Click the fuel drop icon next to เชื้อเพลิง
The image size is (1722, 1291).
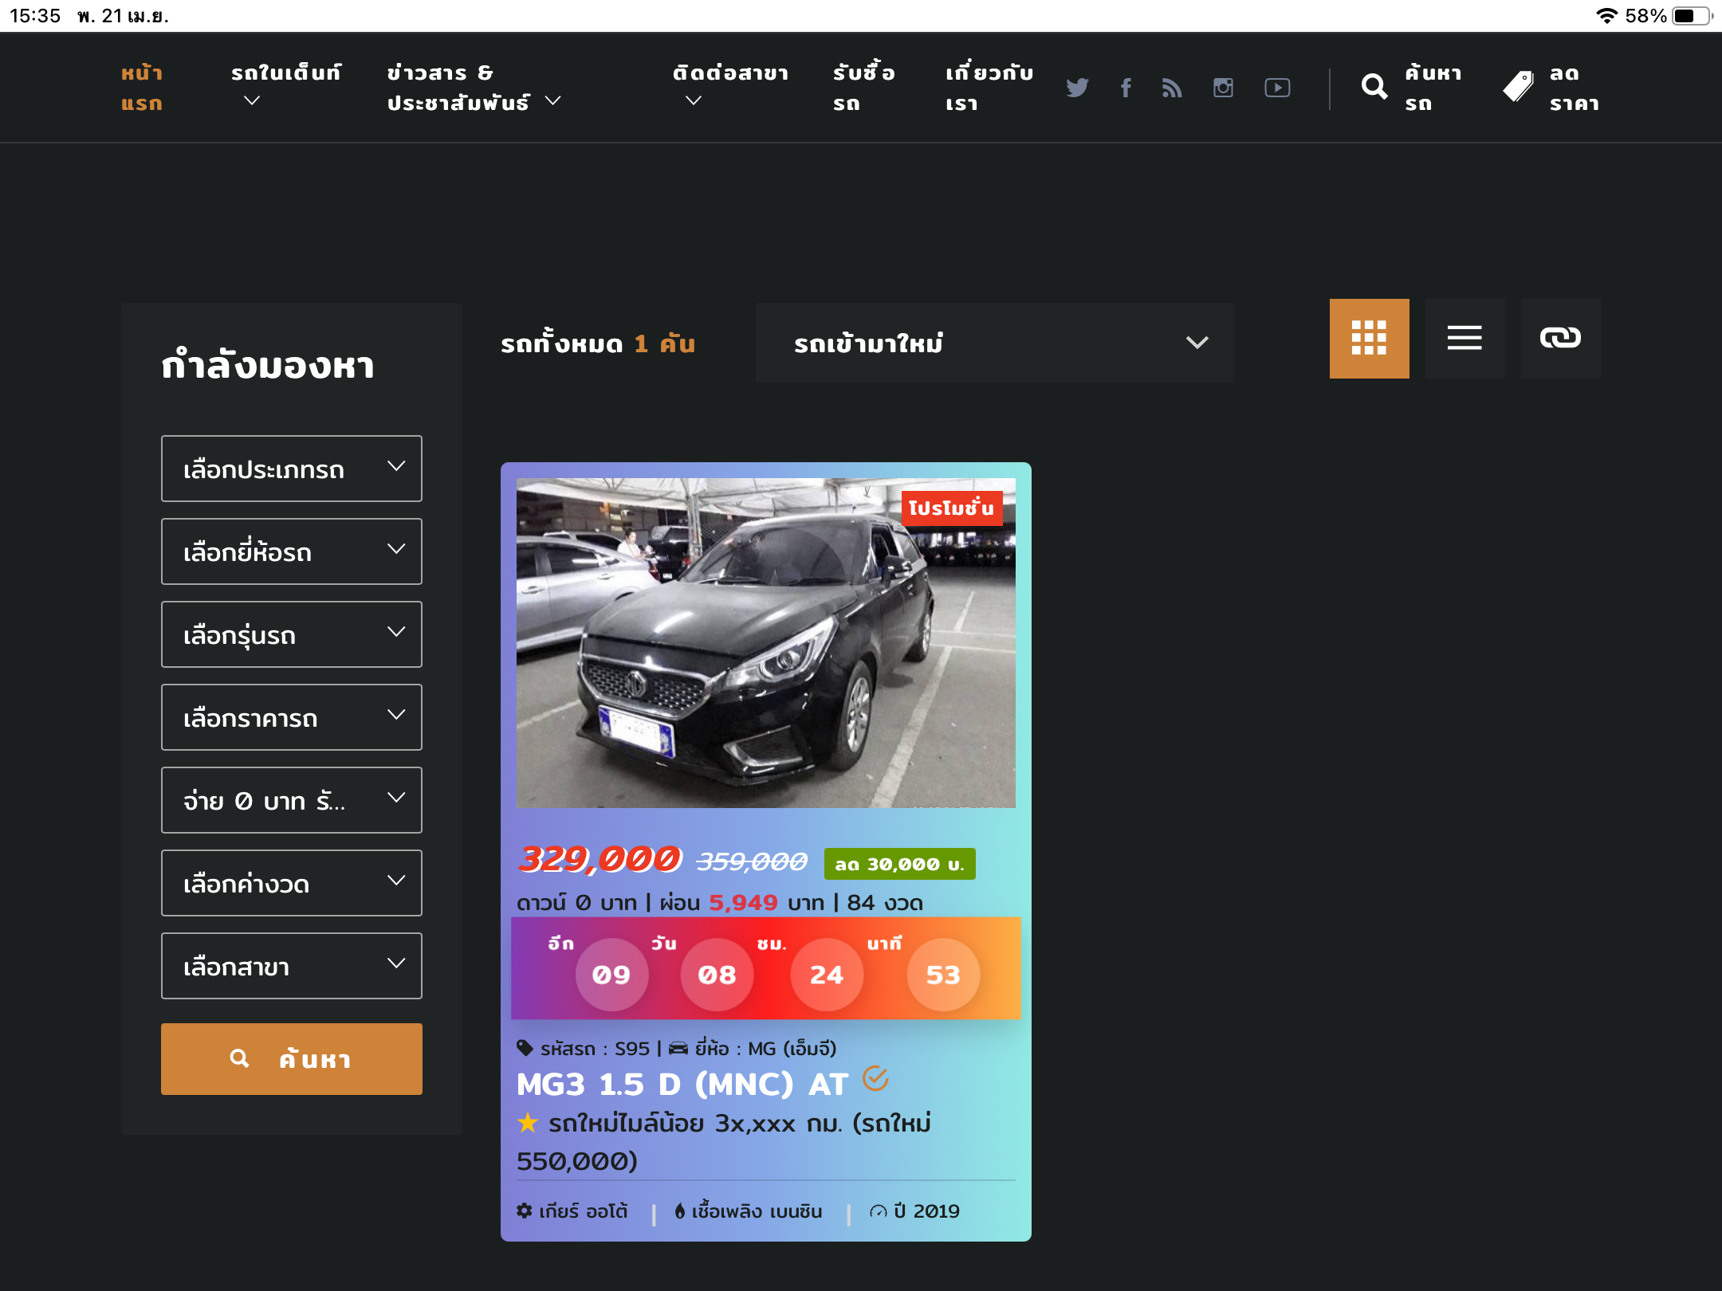(679, 1211)
